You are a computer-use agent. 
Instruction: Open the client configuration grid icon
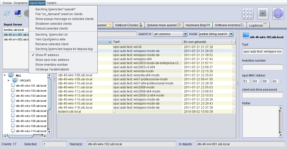pos(248,13)
